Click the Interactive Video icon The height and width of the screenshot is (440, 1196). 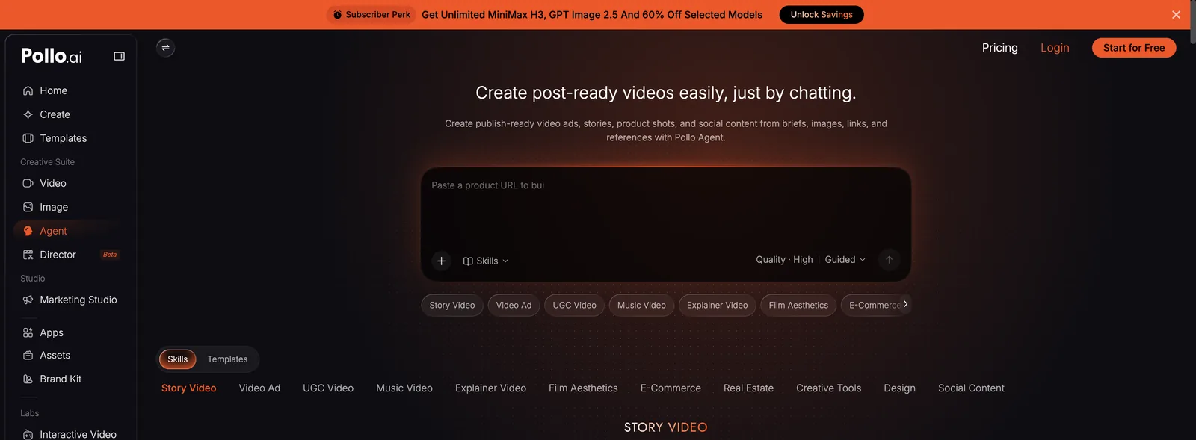click(28, 434)
